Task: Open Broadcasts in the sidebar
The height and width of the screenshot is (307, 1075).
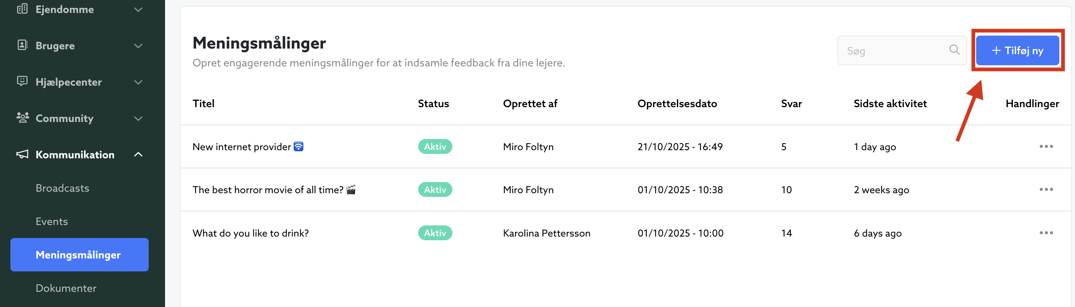Action: 62,188
